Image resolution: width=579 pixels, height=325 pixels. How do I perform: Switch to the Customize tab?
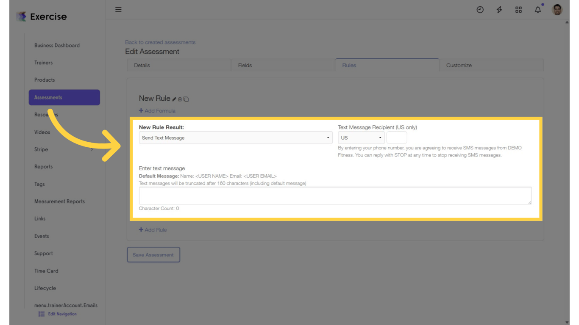click(x=459, y=65)
